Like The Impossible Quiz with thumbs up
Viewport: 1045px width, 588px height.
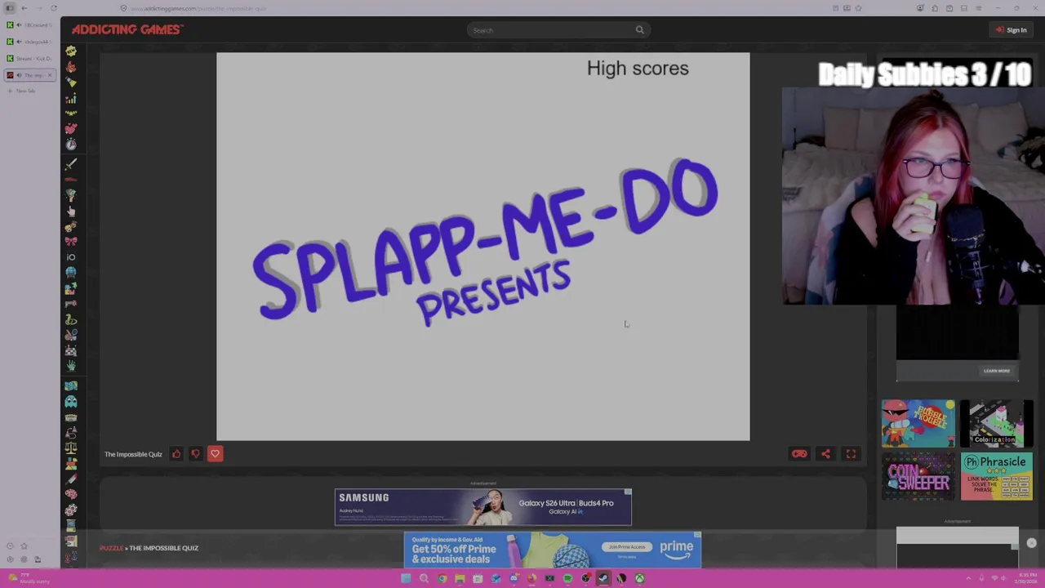pyautogui.click(x=176, y=454)
